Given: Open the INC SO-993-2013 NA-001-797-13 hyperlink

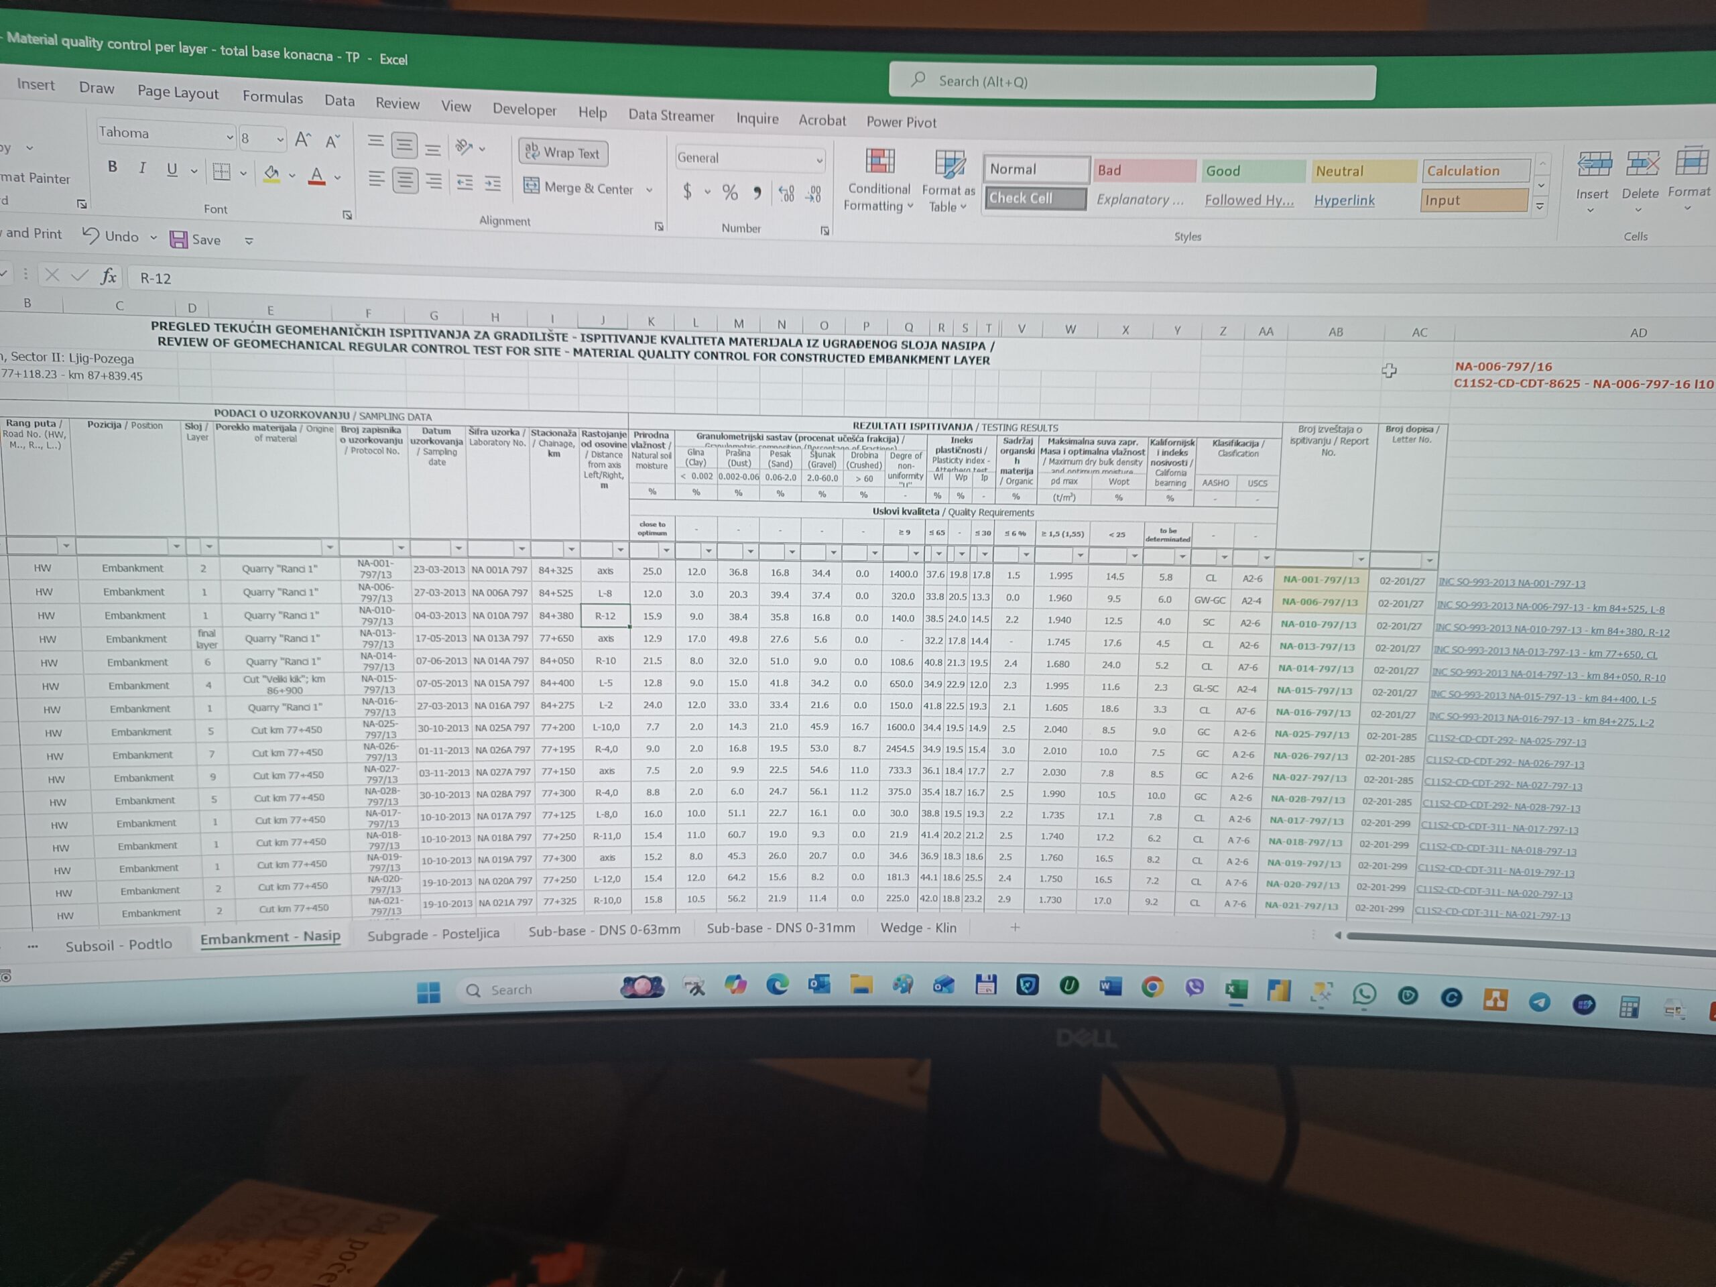Looking at the screenshot, I should click(x=1511, y=583).
